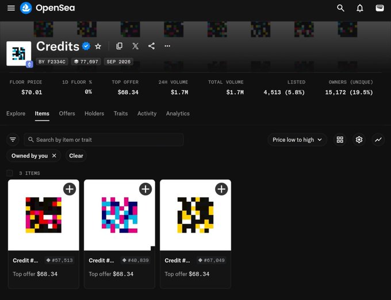Open the more options ellipsis menu

167,46
